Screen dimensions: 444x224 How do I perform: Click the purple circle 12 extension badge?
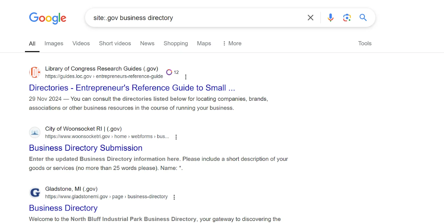[173, 72]
